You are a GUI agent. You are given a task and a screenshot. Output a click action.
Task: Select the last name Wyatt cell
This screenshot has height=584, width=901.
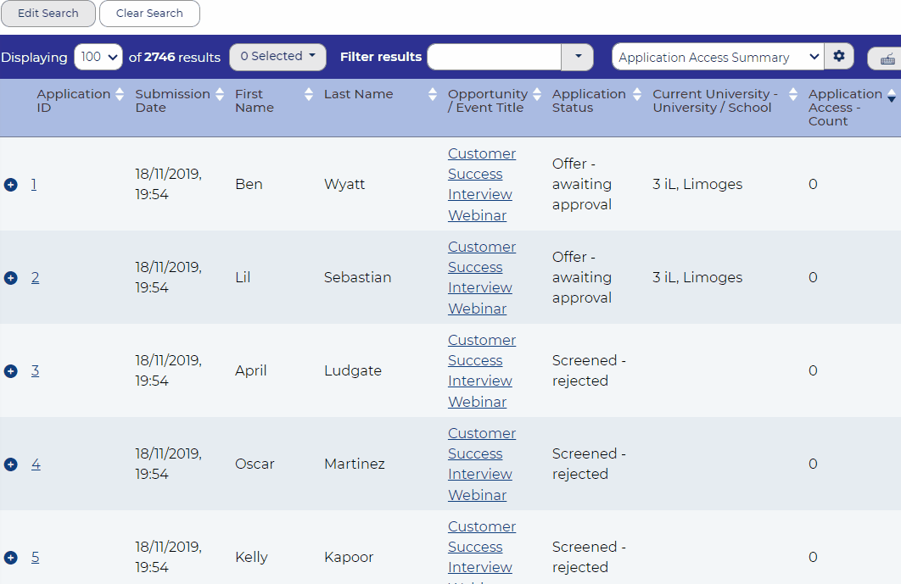click(x=344, y=184)
